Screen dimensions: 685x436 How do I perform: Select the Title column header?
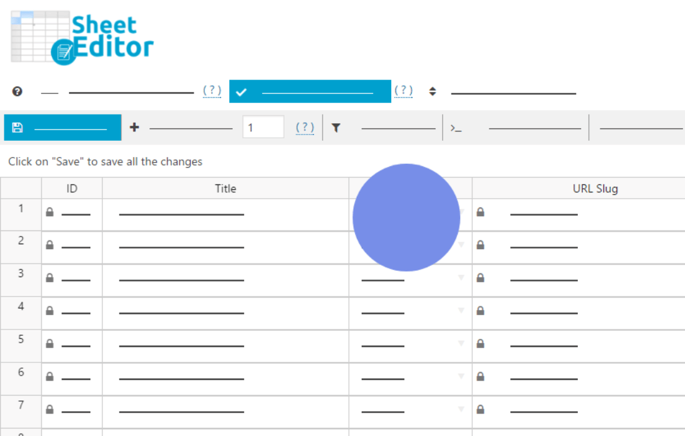click(225, 188)
